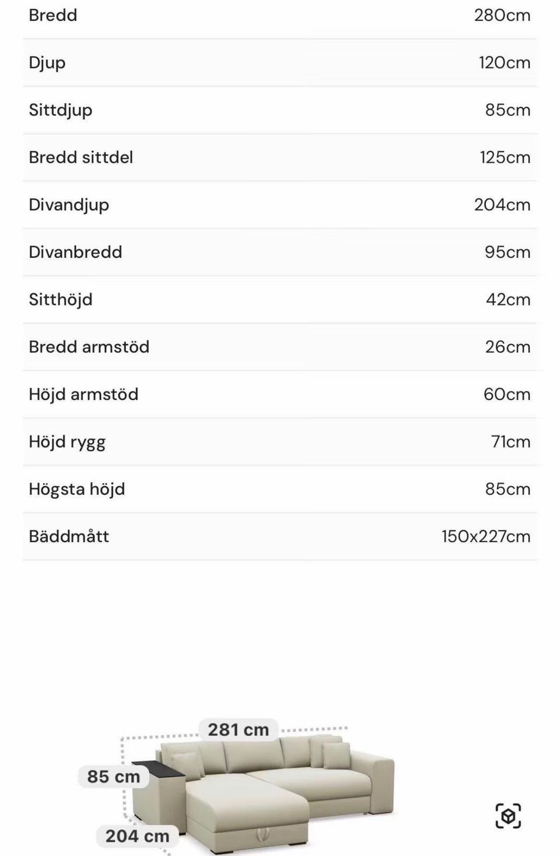Click the Sitthöjd row label
The height and width of the screenshot is (856, 560).
pyautogui.click(x=61, y=300)
